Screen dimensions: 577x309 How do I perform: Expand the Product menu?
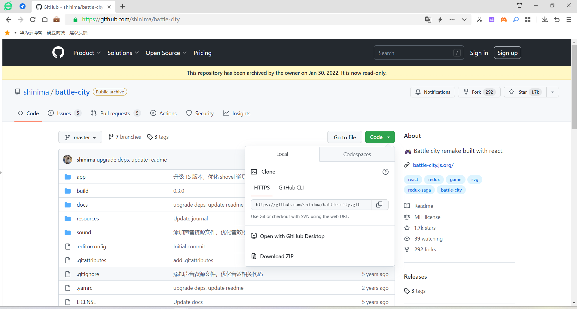tap(87, 53)
